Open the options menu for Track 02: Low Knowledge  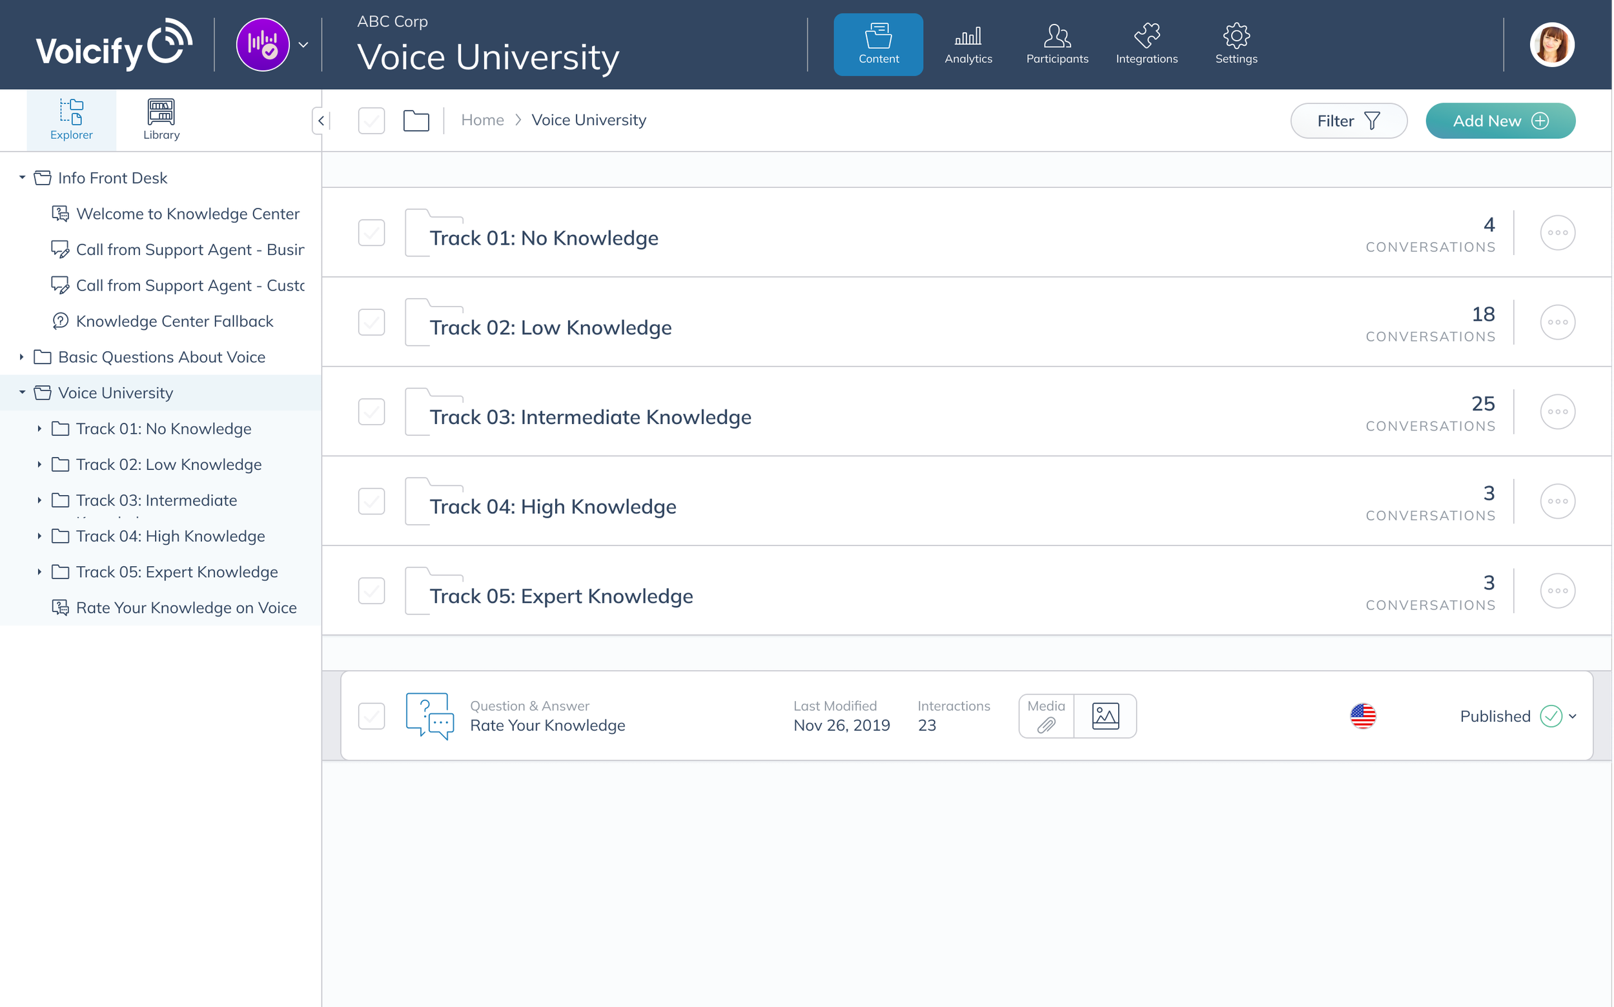(1557, 322)
